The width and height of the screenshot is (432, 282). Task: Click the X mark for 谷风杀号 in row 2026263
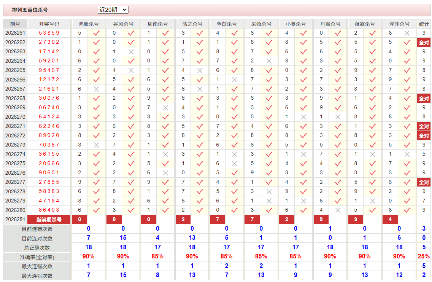click(x=131, y=51)
